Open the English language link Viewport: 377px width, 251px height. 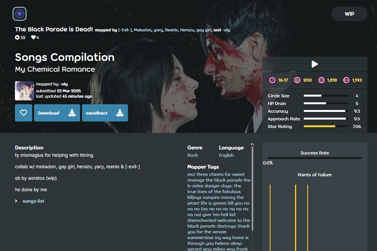click(x=226, y=155)
